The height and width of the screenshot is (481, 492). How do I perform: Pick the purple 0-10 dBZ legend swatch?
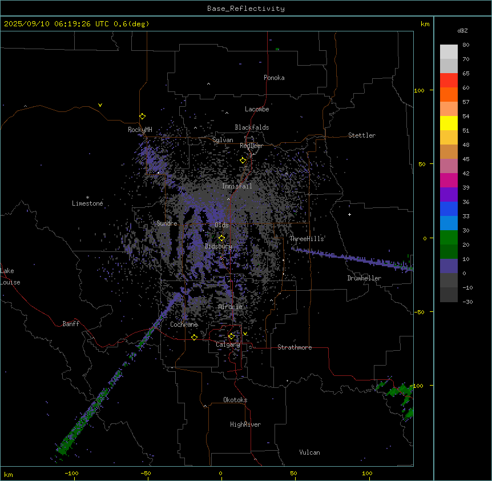coord(449,266)
